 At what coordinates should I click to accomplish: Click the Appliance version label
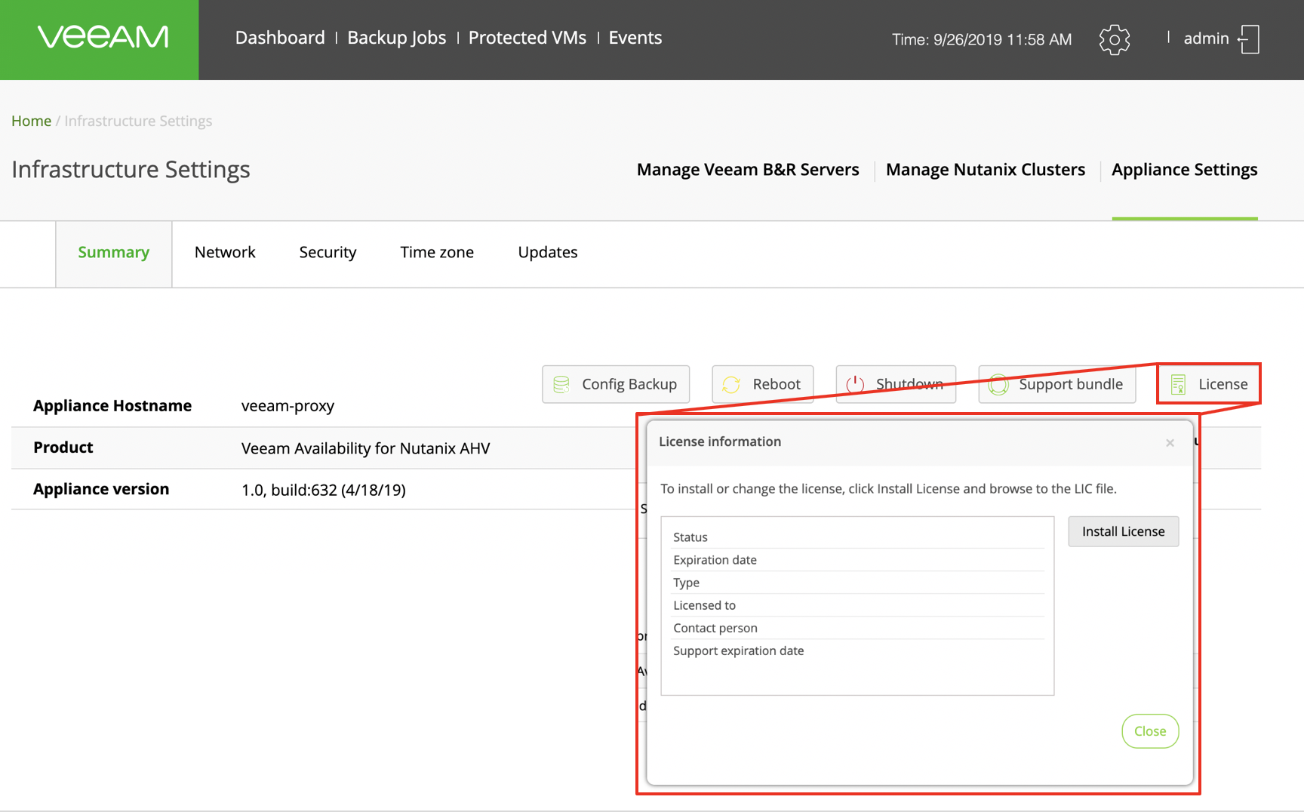pos(100,489)
